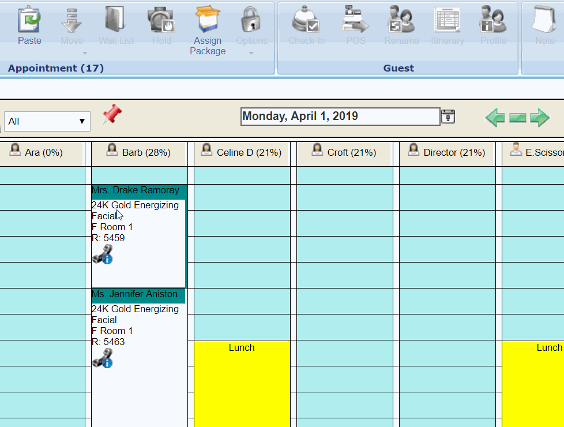Viewport: 564px width, 427px height.
Task: Click the R: 5459 reservation text
Action: [108, 238]
